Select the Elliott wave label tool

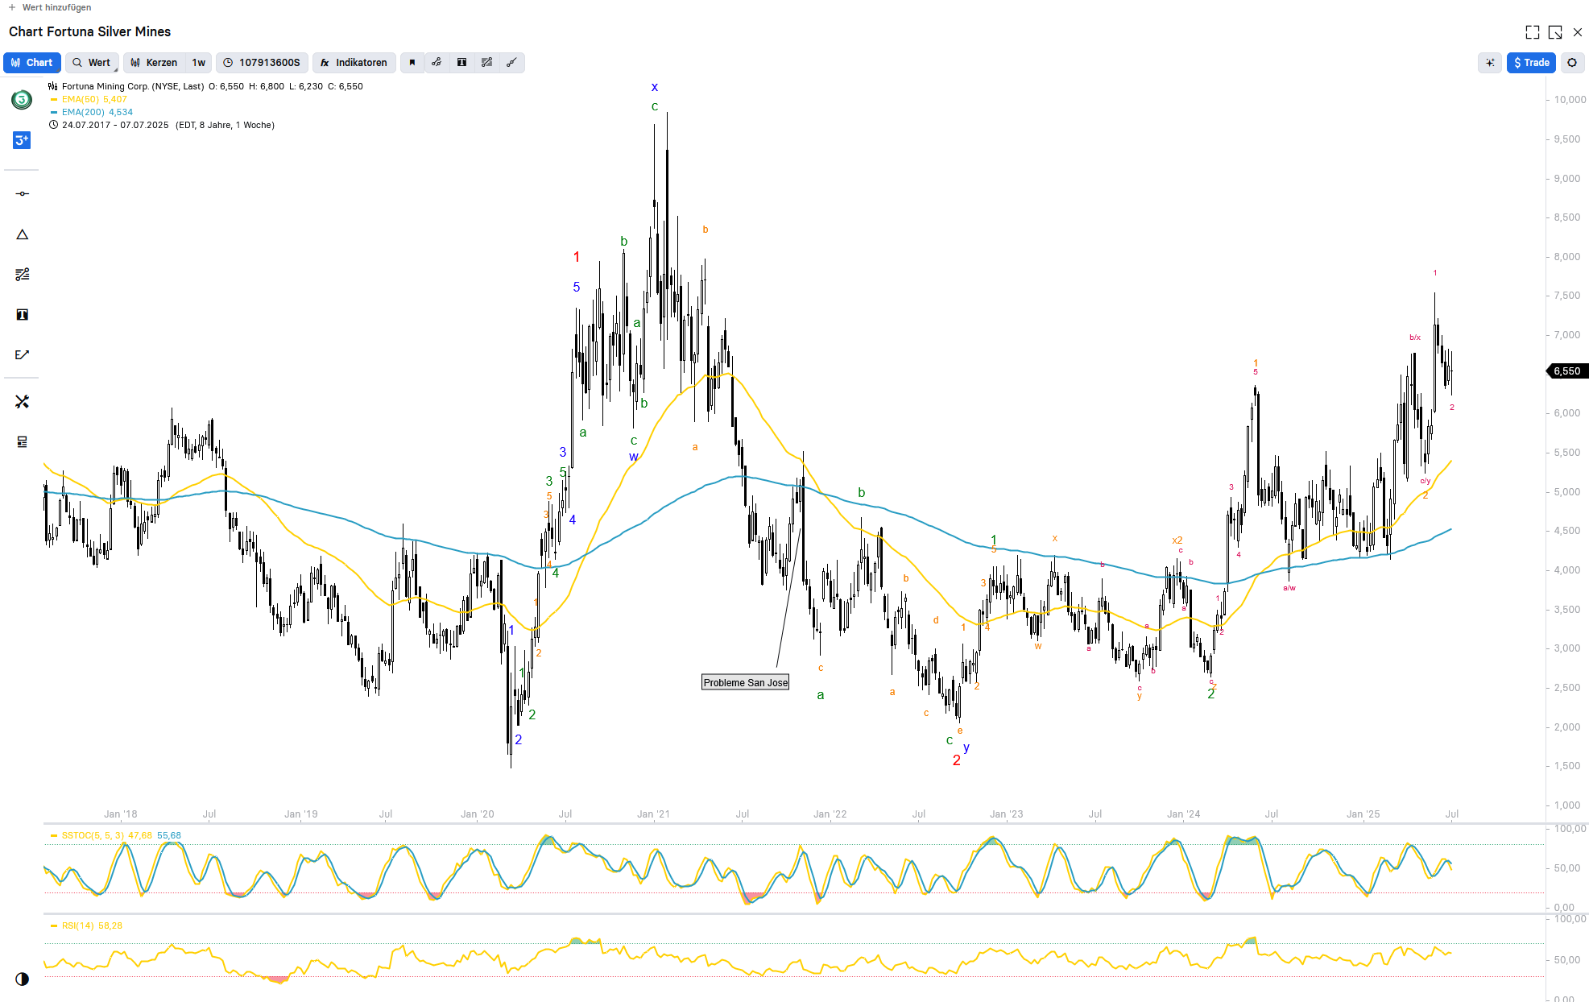tap(22, 354)
